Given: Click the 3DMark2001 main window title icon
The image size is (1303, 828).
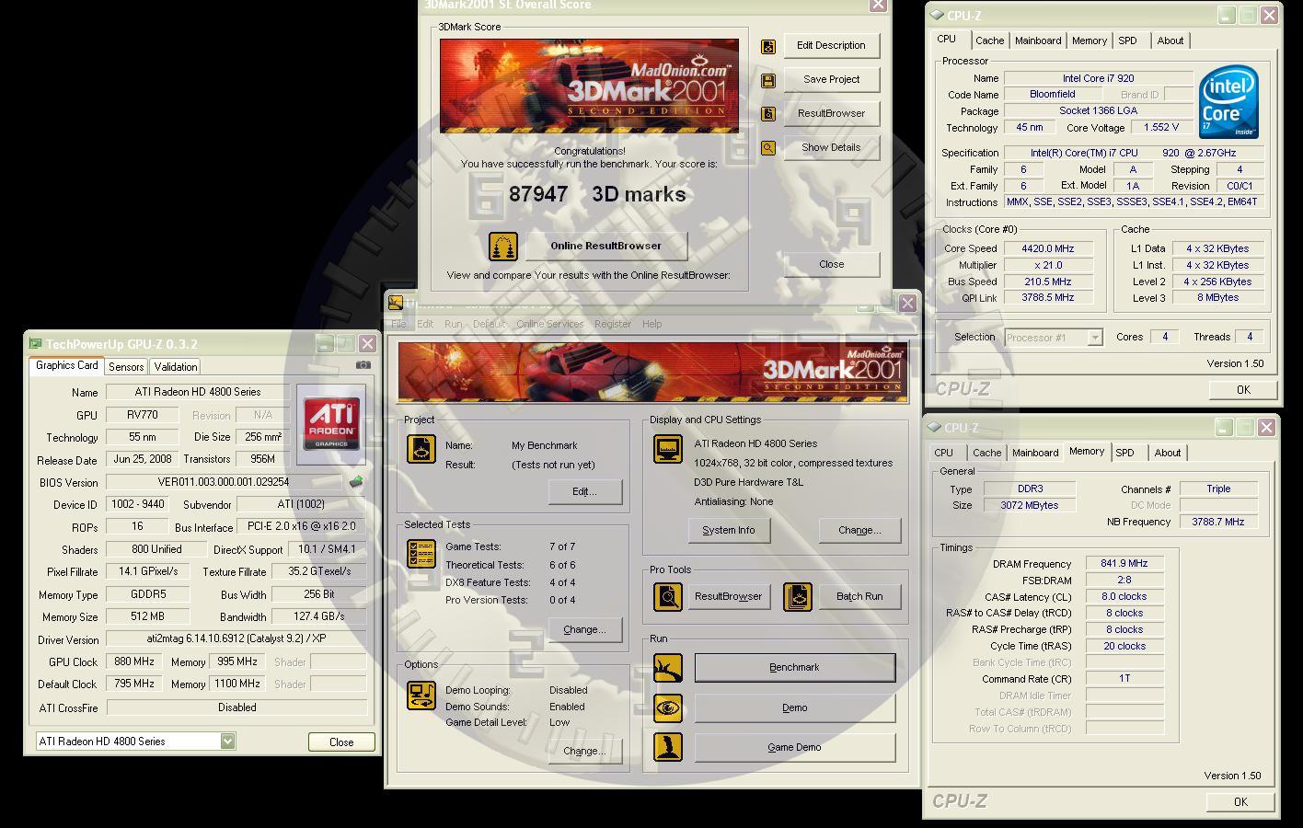Looking at the screenshot, I should (x=395, y=303).
